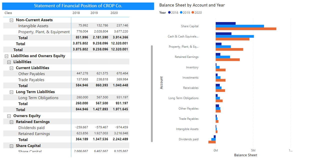
Task: Select the Other Payables row label
Action: 31,74
